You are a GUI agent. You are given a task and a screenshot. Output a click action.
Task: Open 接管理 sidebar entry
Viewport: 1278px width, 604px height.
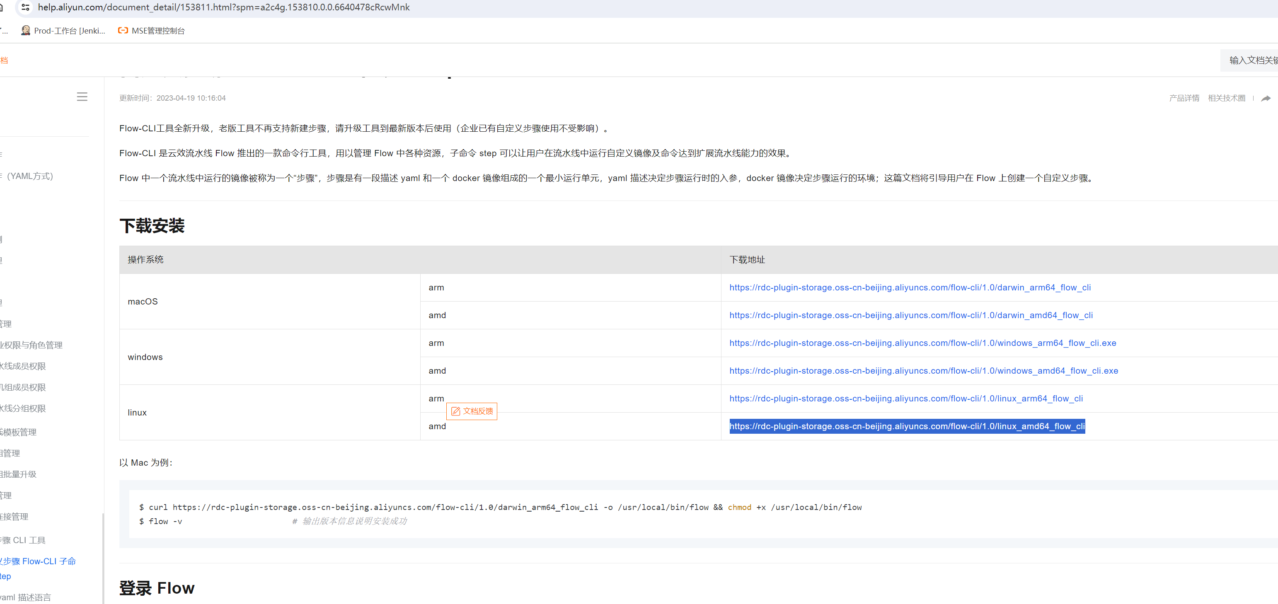[14, 517]
